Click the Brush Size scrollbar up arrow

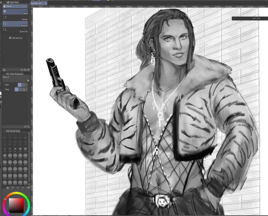click(29, 134)
